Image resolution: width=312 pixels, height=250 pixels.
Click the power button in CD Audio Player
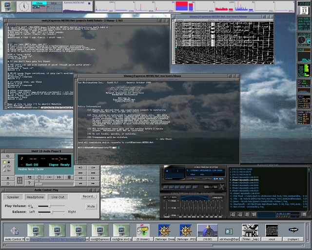(8, 184)
